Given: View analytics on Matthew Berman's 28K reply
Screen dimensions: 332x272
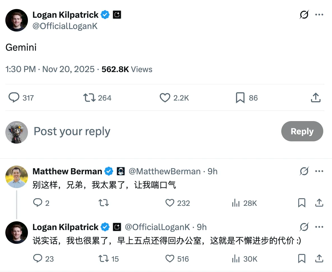Looking at the screenshot, I should point(236,203).
